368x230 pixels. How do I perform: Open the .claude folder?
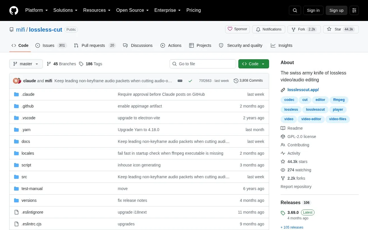[x=28, y=94]
